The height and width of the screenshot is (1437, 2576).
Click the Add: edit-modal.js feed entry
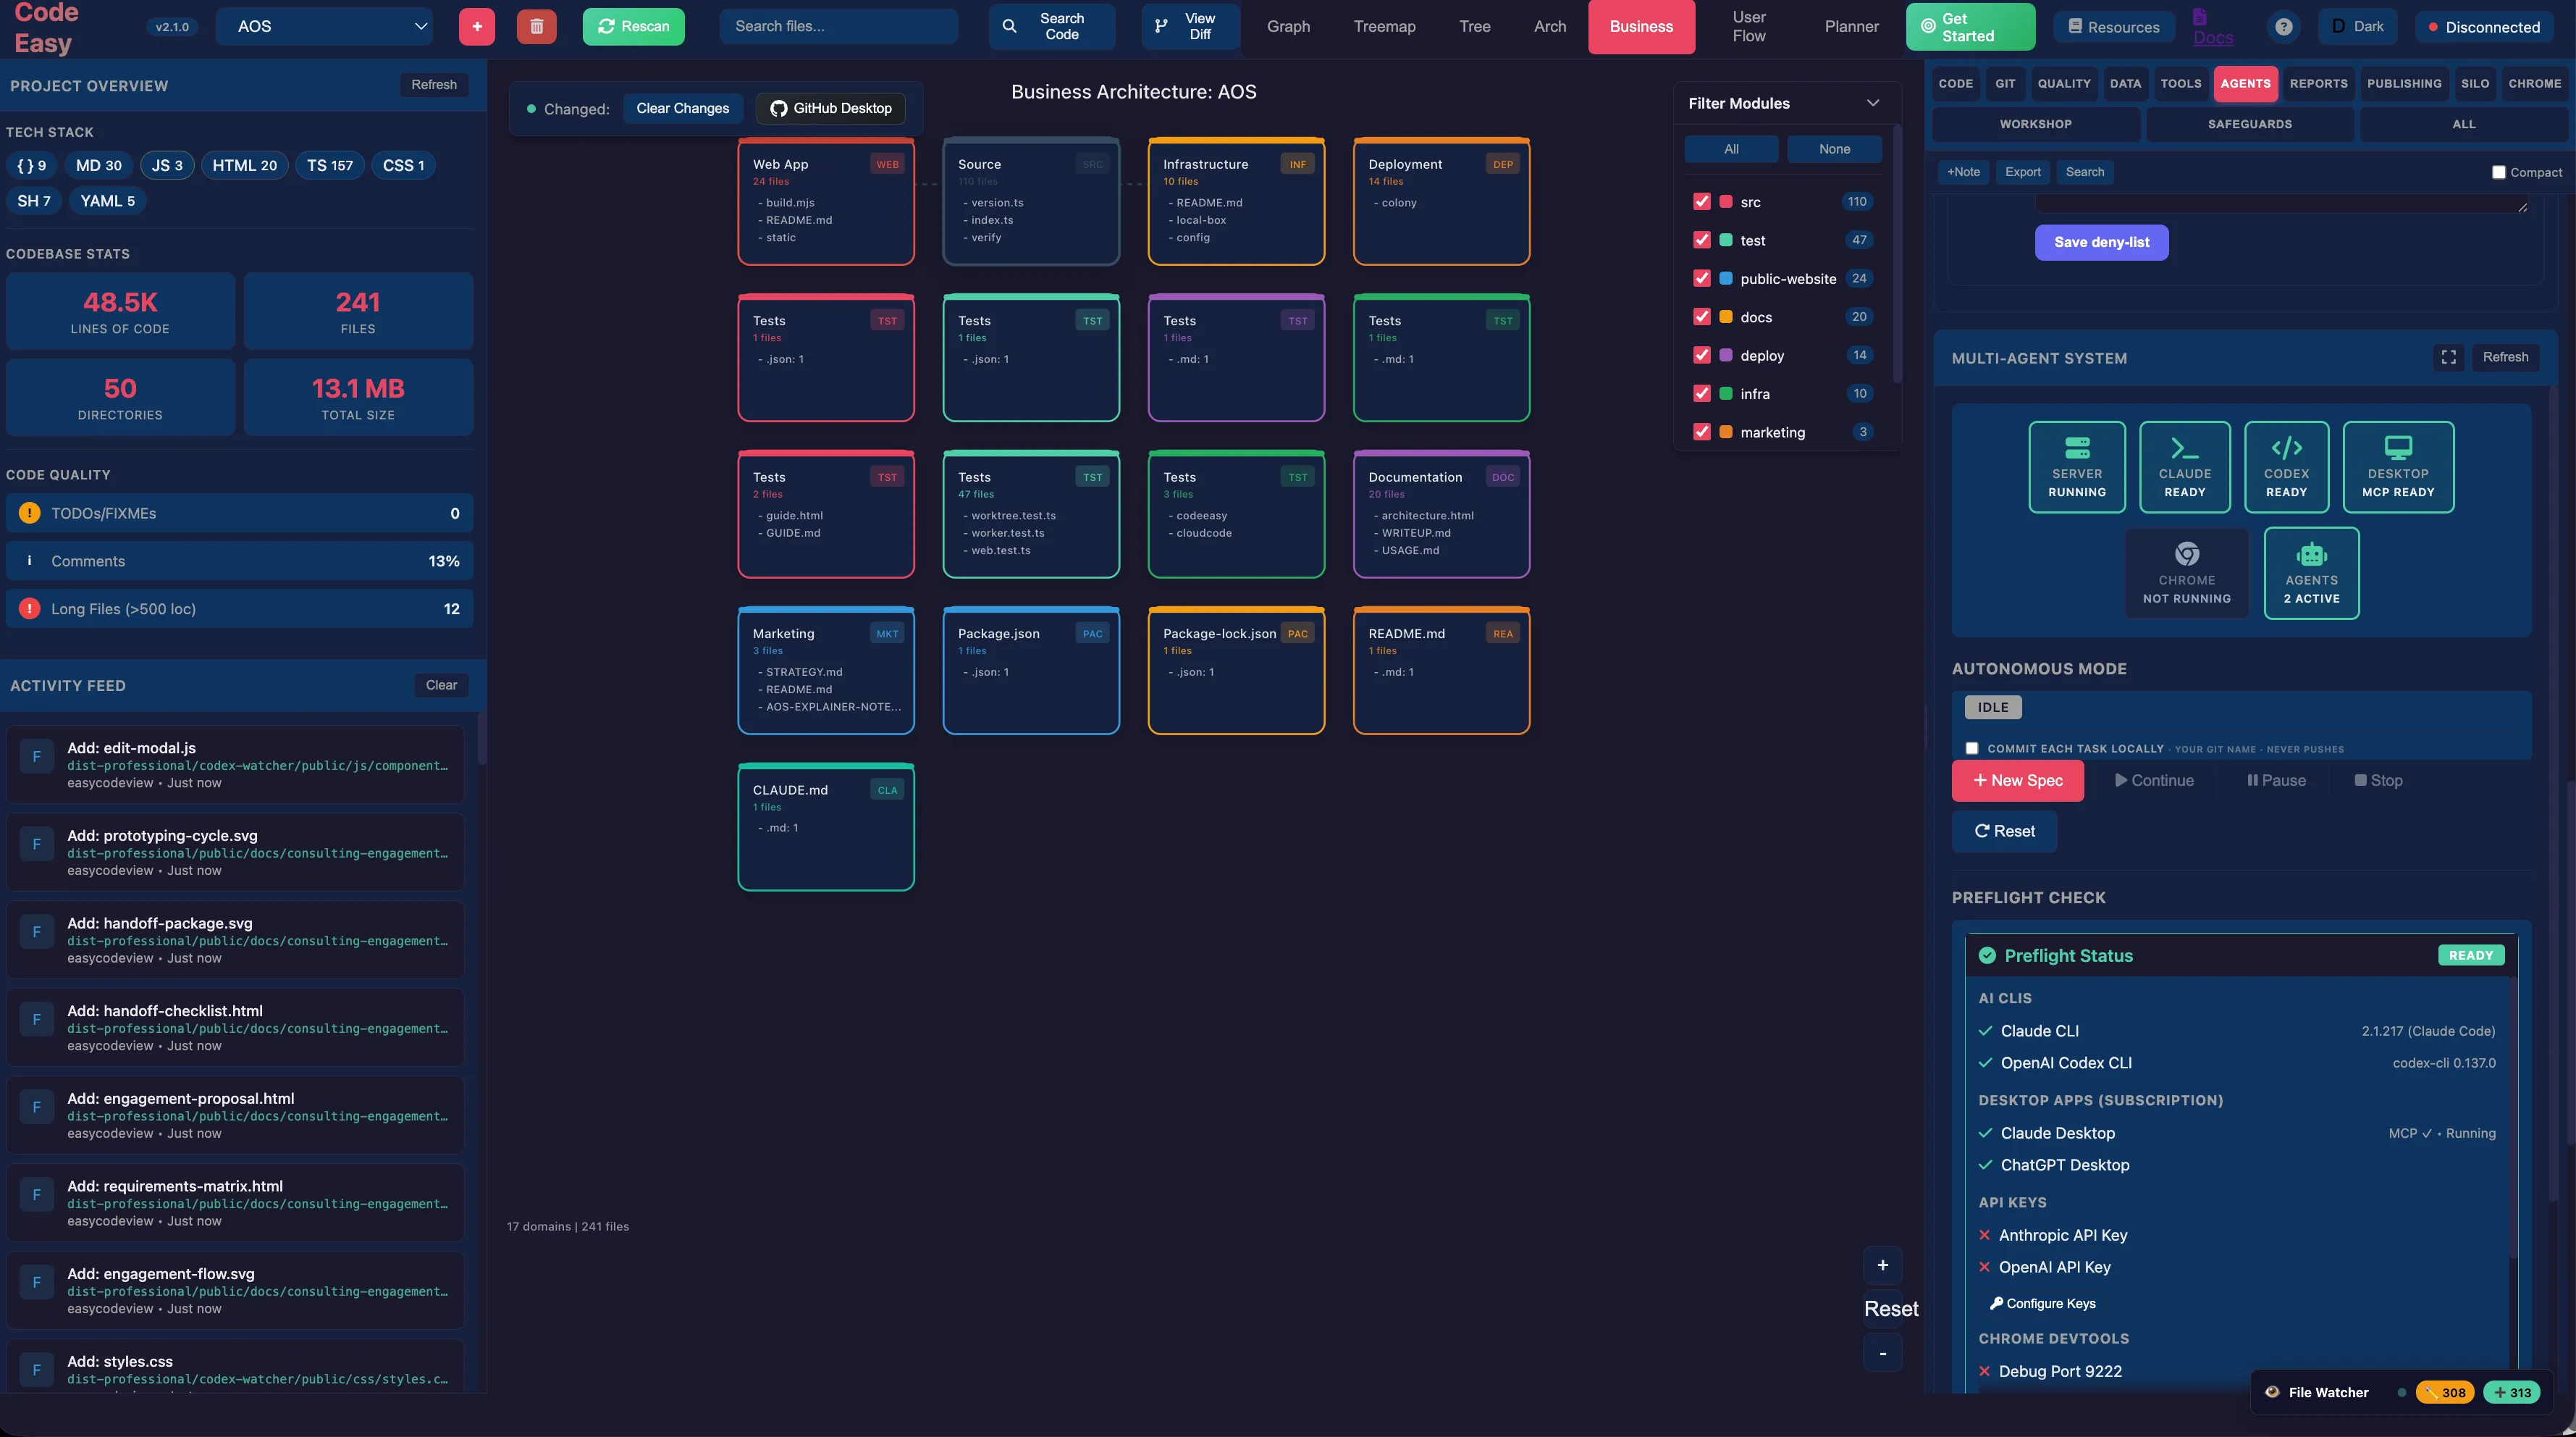click(x=235, y=765)
